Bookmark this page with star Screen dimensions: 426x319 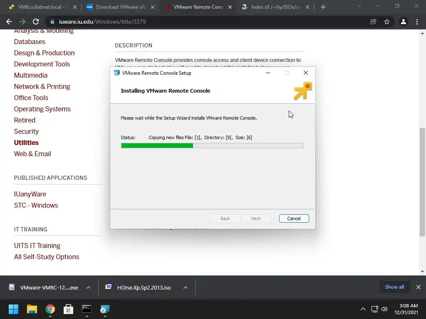coord(387,22)
